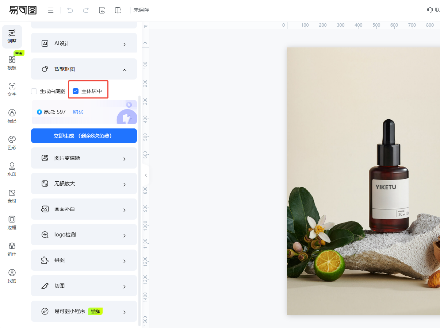
Task: Collapse the left panel with arrow handle
Action: (x=146, y=175)
